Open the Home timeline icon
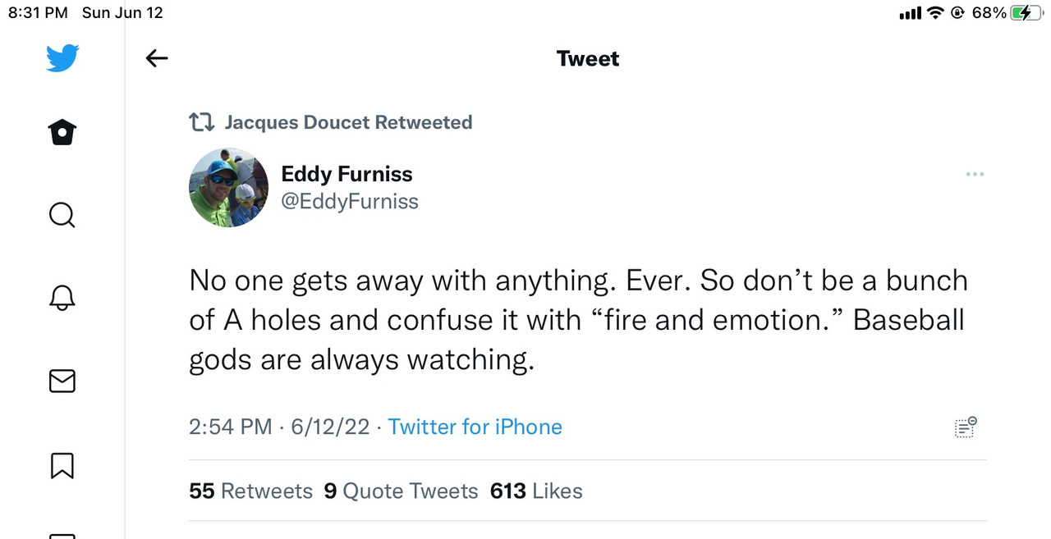 tap(62, 132)
